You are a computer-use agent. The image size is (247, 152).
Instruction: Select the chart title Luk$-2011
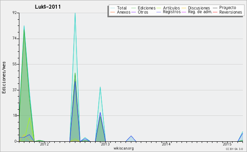click(x=48, y=7)
